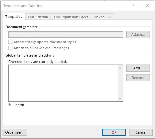Open the XML Schema tab
Image resolution: width=155 pixels, height=139 pixels.
(x=38, y=17)
